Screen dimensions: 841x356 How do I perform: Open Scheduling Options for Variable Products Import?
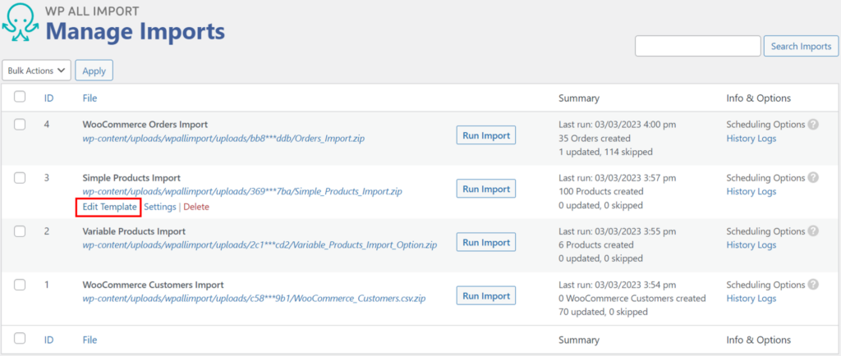(765, 231)
